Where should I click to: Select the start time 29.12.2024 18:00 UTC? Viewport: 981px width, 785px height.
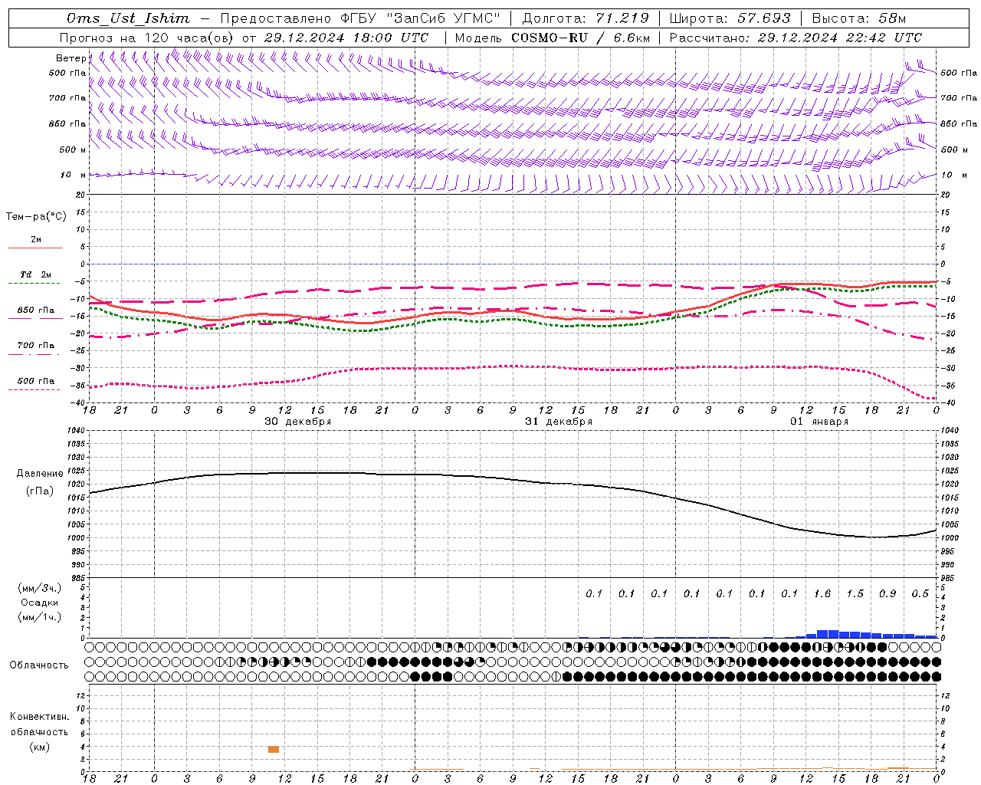click(x=346, y=38)
